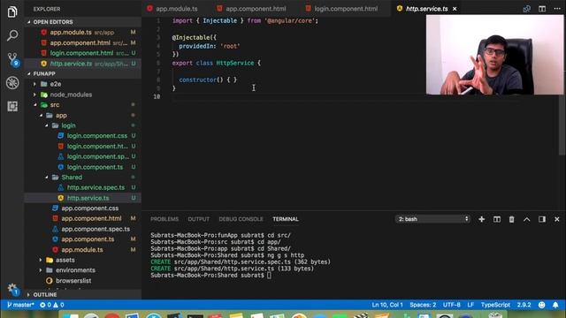
Task: Collapse the src folder
Action: (35, 105)
